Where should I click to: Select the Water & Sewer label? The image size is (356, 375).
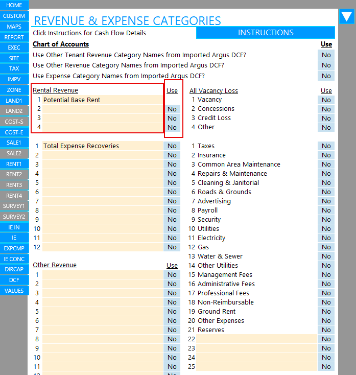220,256
